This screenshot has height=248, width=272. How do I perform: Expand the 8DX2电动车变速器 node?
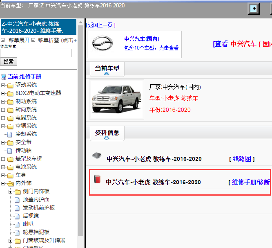point(3,93)
